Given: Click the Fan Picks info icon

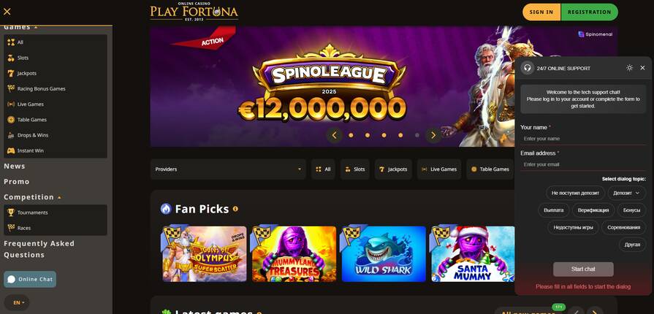Looking at the screenshot, I should (235, 209).
